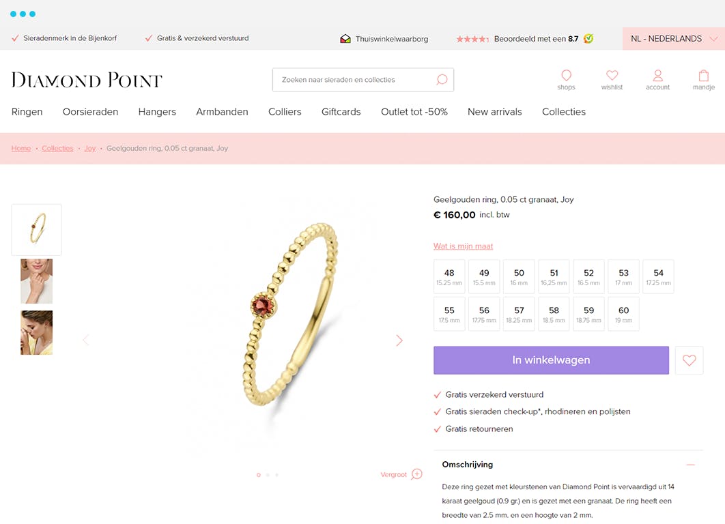Click the search magnifier icon

[442, 79]
